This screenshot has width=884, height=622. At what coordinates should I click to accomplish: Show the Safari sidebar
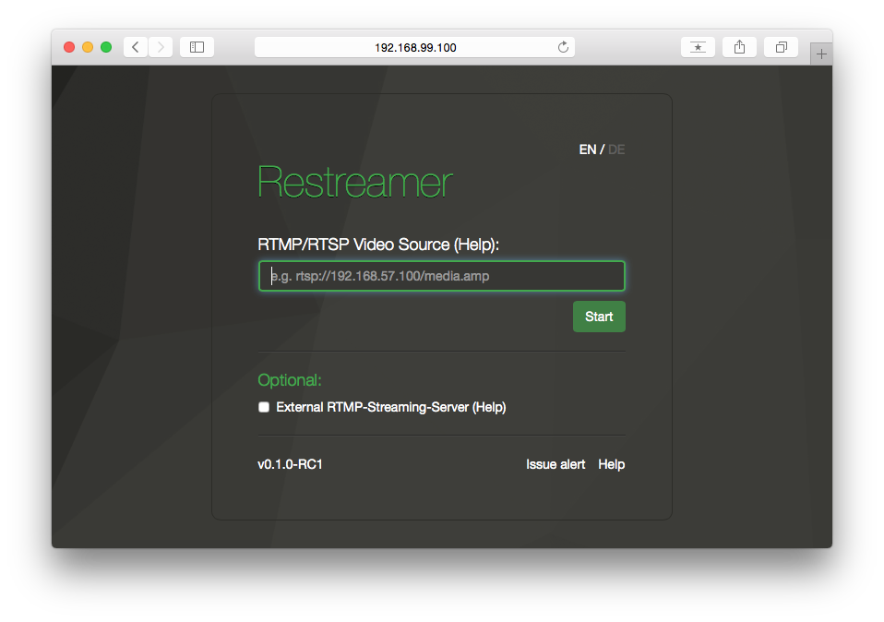coord(197,47)
